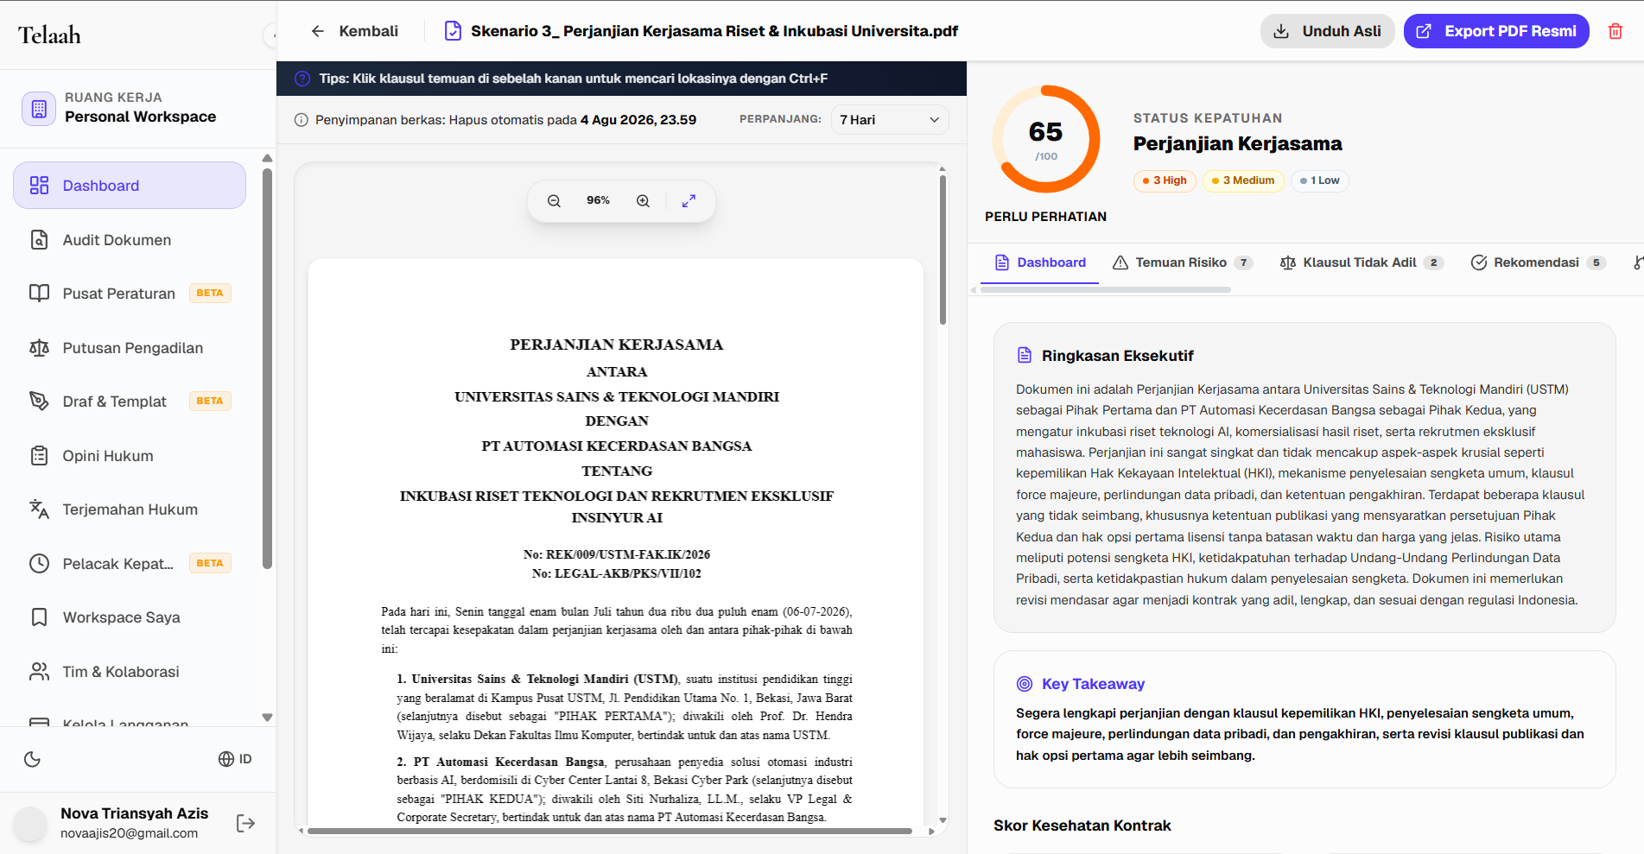This screenshot has width=1644, height=854.
Task: Click the sidebar scroll up arrow
Action: (x=268, y=158)
